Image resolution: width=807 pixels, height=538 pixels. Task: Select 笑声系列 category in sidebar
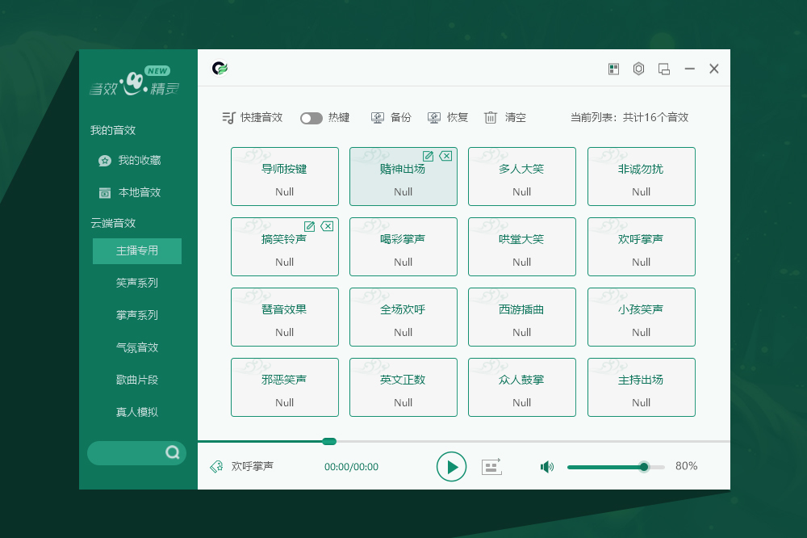[x=137, y=283]
